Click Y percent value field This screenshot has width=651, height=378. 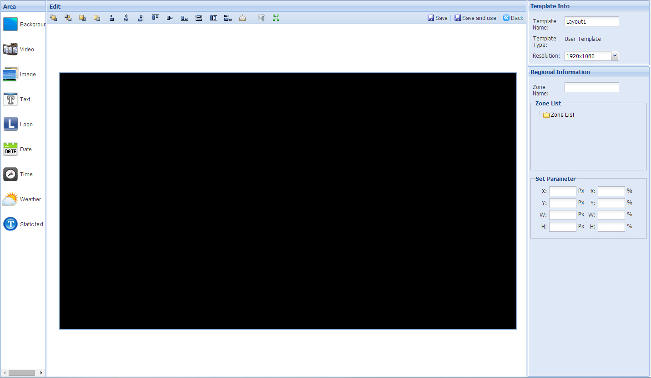click(x=611, y=203)
